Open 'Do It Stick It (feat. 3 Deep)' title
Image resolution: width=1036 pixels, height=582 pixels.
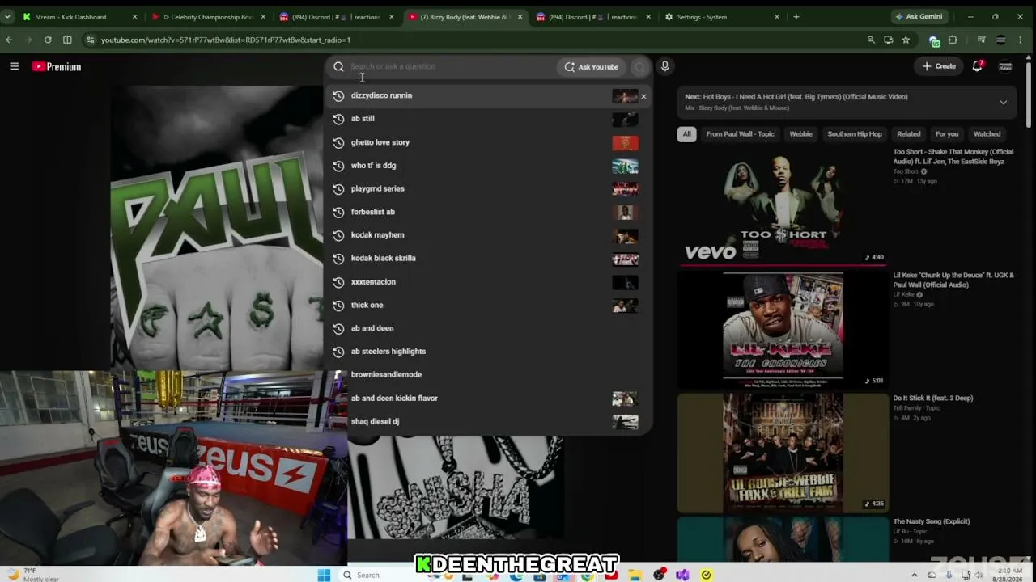click(x=932, y=398)
